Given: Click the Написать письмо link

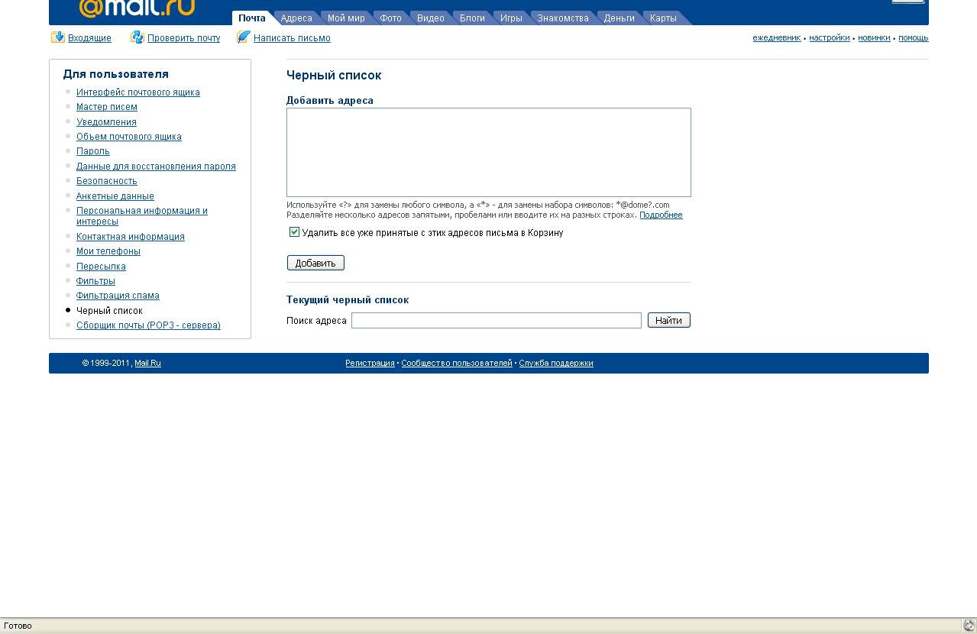Looking at the screenshot, I should point(292,38).
